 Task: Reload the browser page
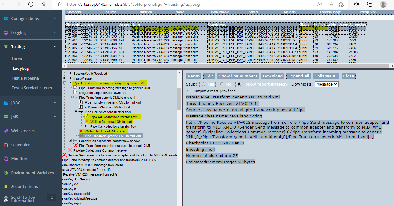click(x=31, y=5)
